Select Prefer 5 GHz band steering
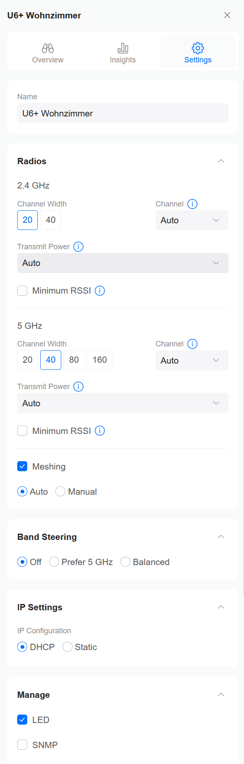Screen dimensions: 244x764 coord(54,562)
